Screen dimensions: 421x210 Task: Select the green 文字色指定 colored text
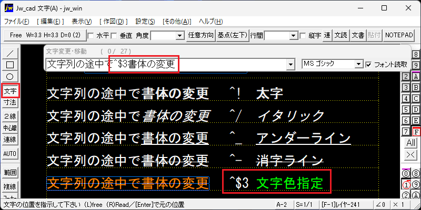[x=290, y=183]
